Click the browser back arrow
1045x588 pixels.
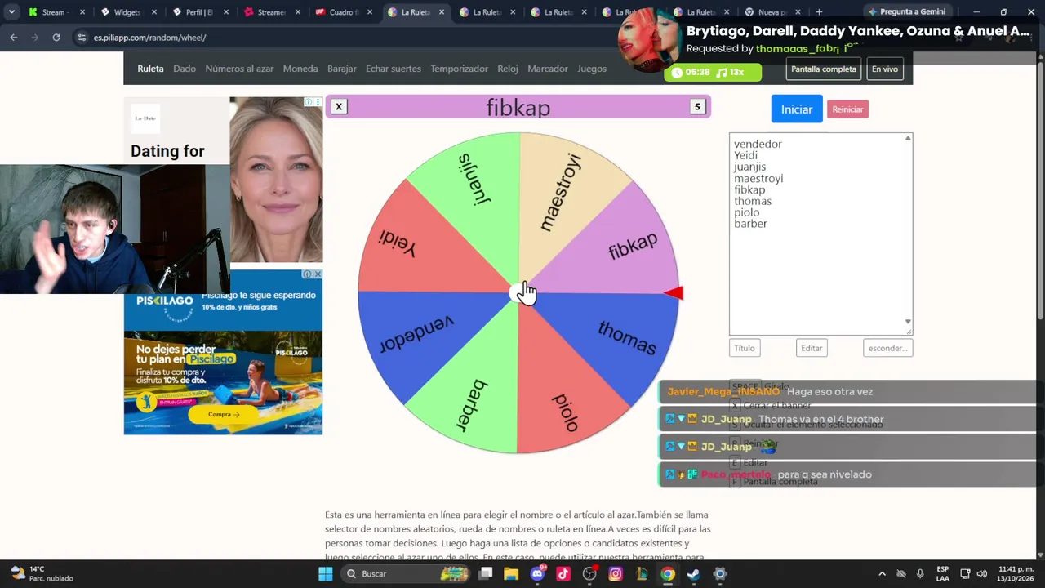click(13, 38)
